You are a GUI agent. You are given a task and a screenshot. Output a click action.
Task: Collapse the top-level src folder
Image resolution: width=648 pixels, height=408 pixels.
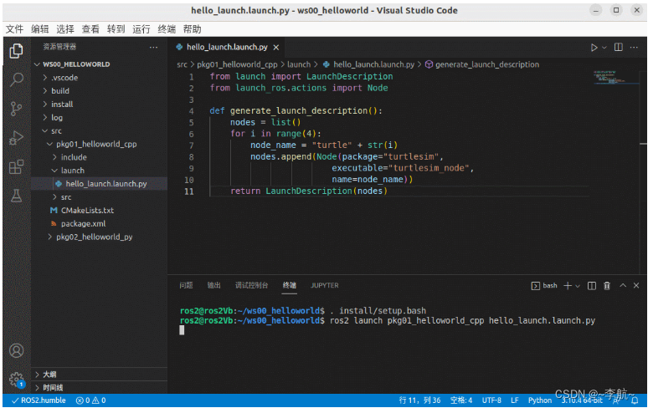[x=99, y=130]
